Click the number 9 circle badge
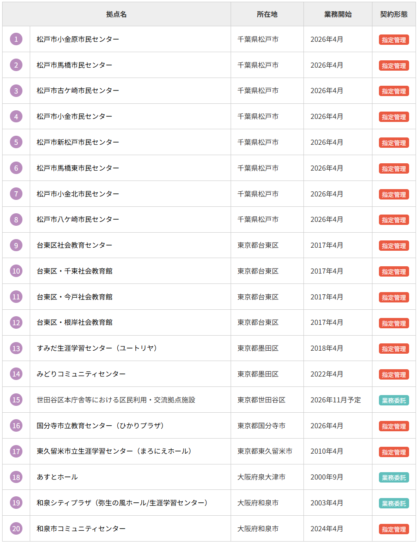Image resolution: width=419 pixels, height=545 pixels. (16, 245)
